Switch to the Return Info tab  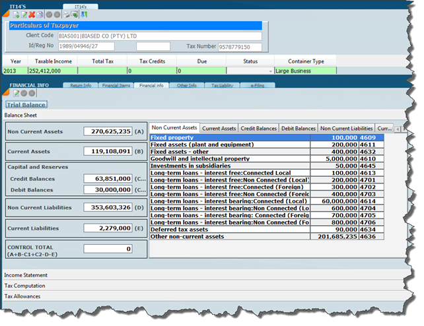80,85
